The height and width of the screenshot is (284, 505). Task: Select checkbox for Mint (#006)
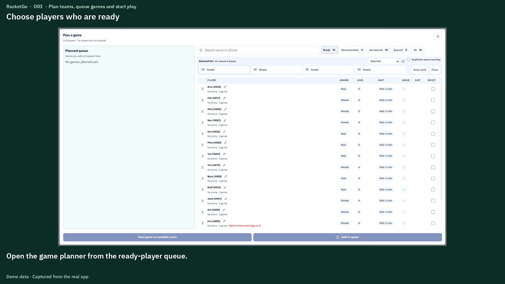click(433, 111)
